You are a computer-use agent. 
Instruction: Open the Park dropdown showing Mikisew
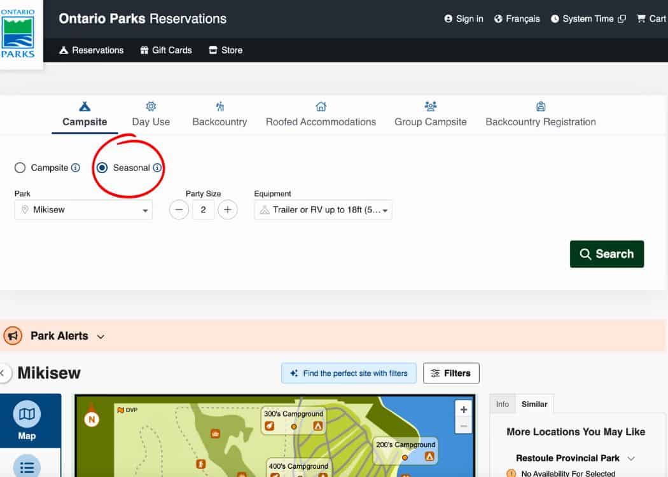83,209
